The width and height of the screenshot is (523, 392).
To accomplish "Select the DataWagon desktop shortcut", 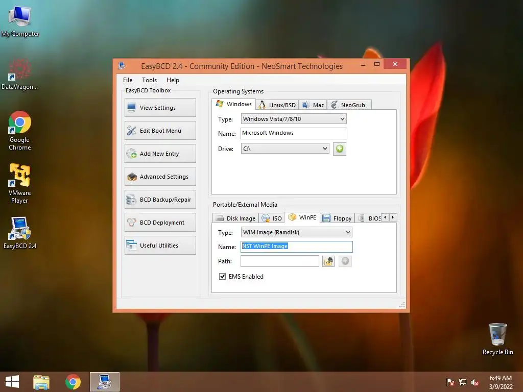I will 20,74.
